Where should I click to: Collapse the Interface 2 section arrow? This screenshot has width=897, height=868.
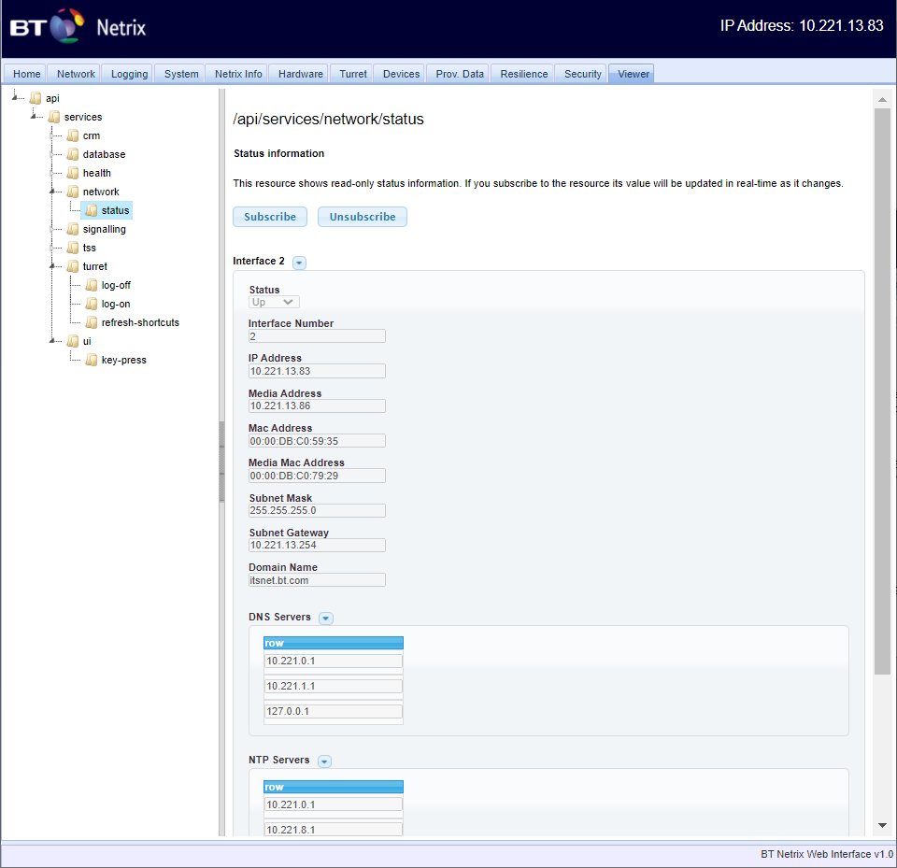pos(299,263)
